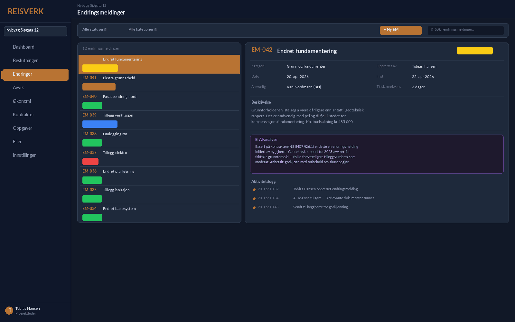Open Innstillinger from the sidebar
This screenshot has width=515, height=322.
click(24, 155)
